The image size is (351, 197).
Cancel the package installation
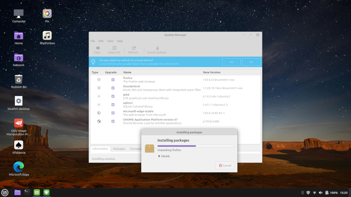pos(225,165)
